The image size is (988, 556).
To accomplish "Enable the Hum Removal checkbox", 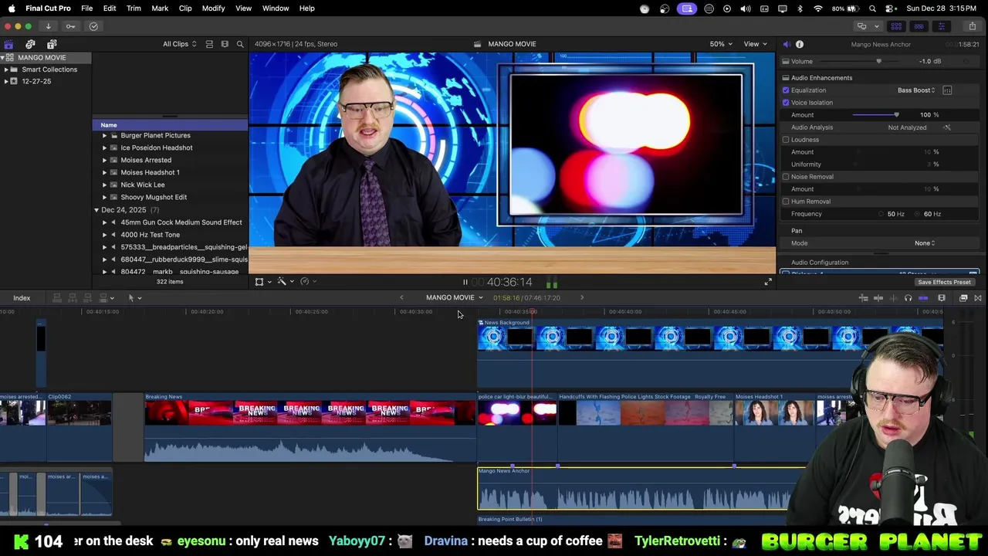I will point(786,202).
